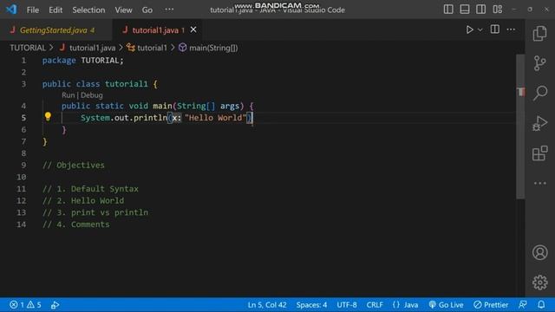The width and height of the screenshot is (555, 312).
Task: Click Ln 5, Col 42 position indicator
Action: [267, 304]
